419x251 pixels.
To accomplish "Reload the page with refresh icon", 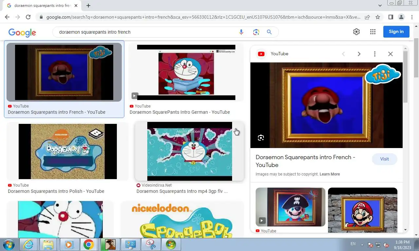I will tap(28, 17).
